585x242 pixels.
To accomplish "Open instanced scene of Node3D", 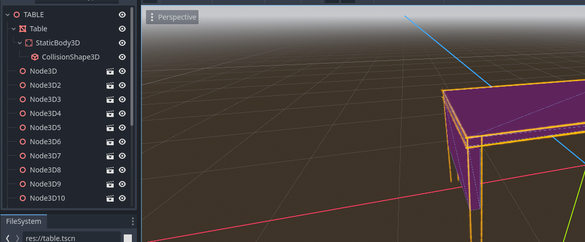I will click(x=110, y=71).
